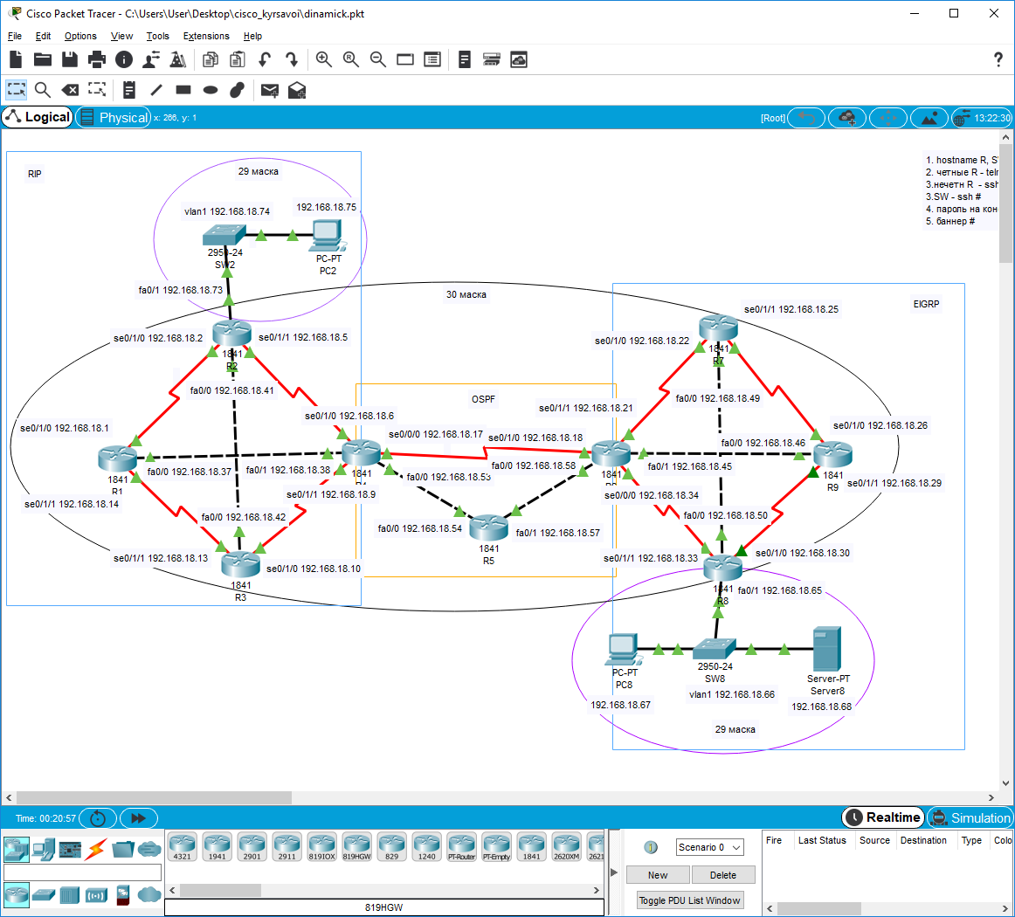Open the Extensions menu

coord(206,36)
